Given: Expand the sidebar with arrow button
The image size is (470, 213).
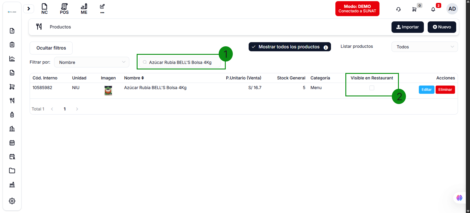Looking at the screenshot, I should 29,9.
